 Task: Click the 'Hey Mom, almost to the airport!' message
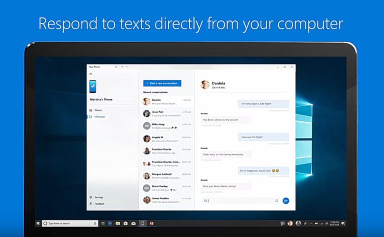[x=226, y=120]
